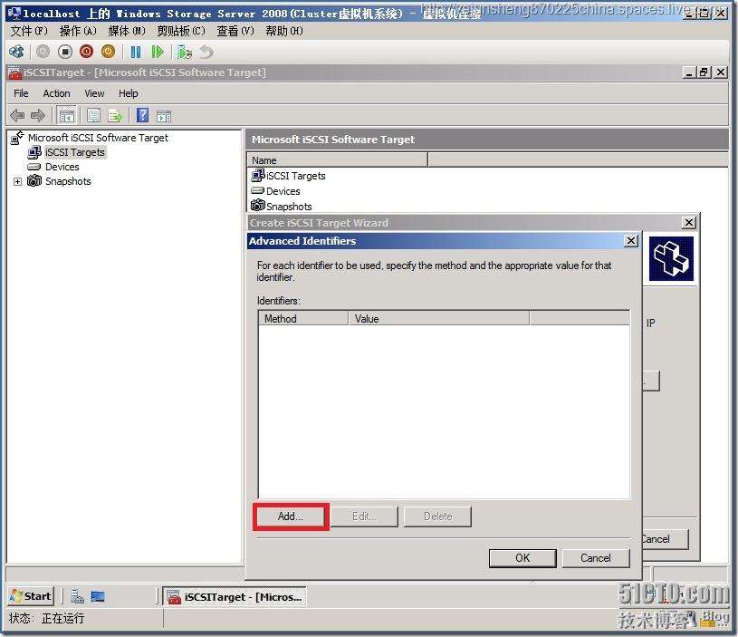This screenshot has width=738, height=637.
Task: Click the Ctrl+Alt+Del icon in VM toolbar
Action: [x=17, y=52]
